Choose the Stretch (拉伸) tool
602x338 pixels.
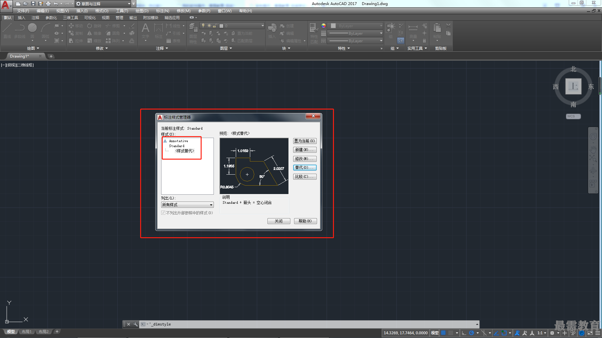(76, 41)
